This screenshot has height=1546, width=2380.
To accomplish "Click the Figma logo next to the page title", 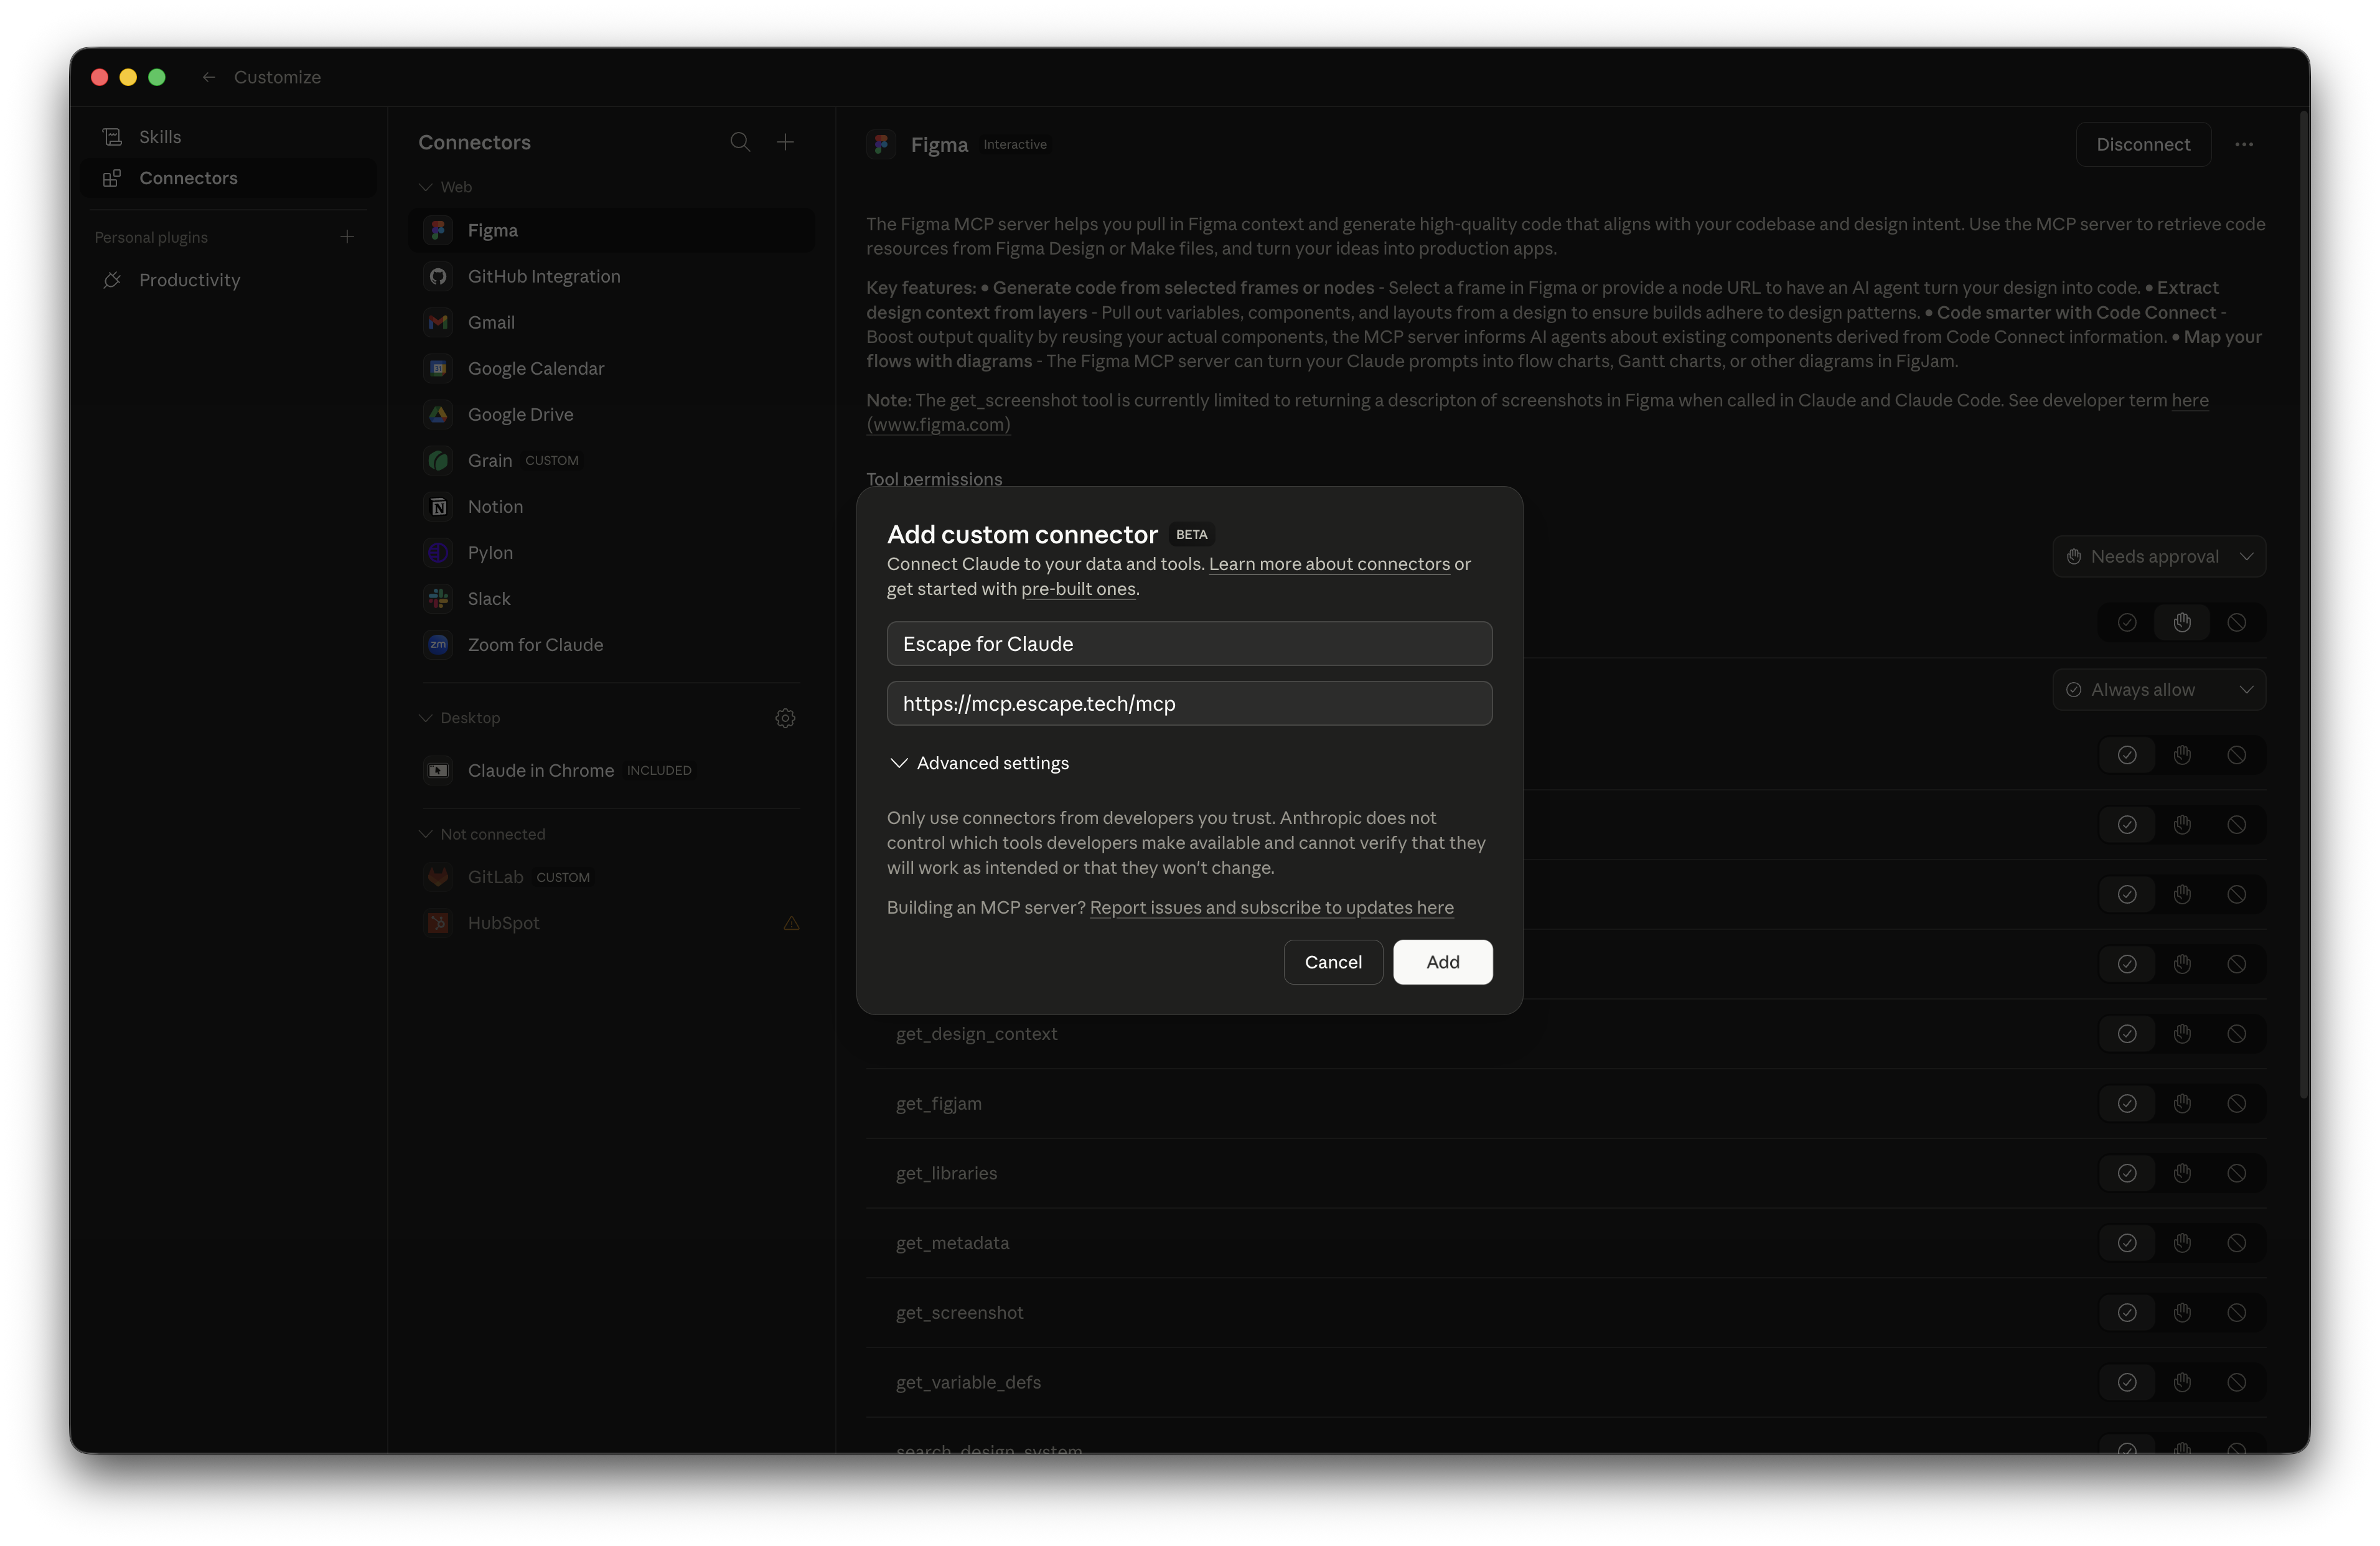I will [881, 144].
